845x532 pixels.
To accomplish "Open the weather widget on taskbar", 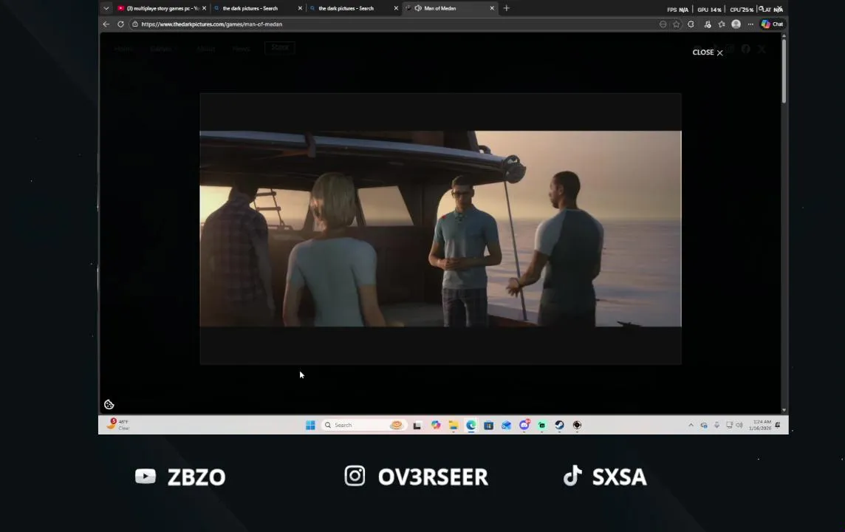I will click(117, 425).
